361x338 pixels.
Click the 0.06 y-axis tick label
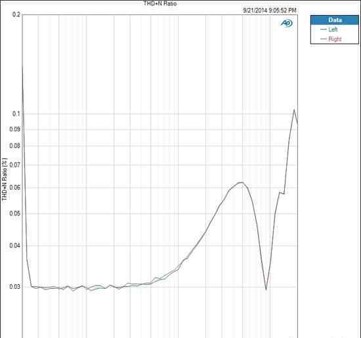pos(15,187)
